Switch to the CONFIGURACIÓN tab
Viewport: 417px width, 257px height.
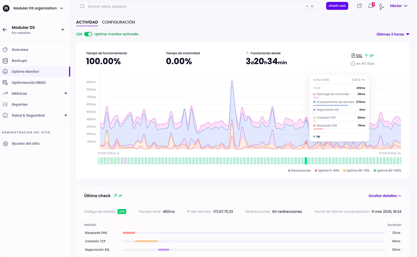[118, 22]
